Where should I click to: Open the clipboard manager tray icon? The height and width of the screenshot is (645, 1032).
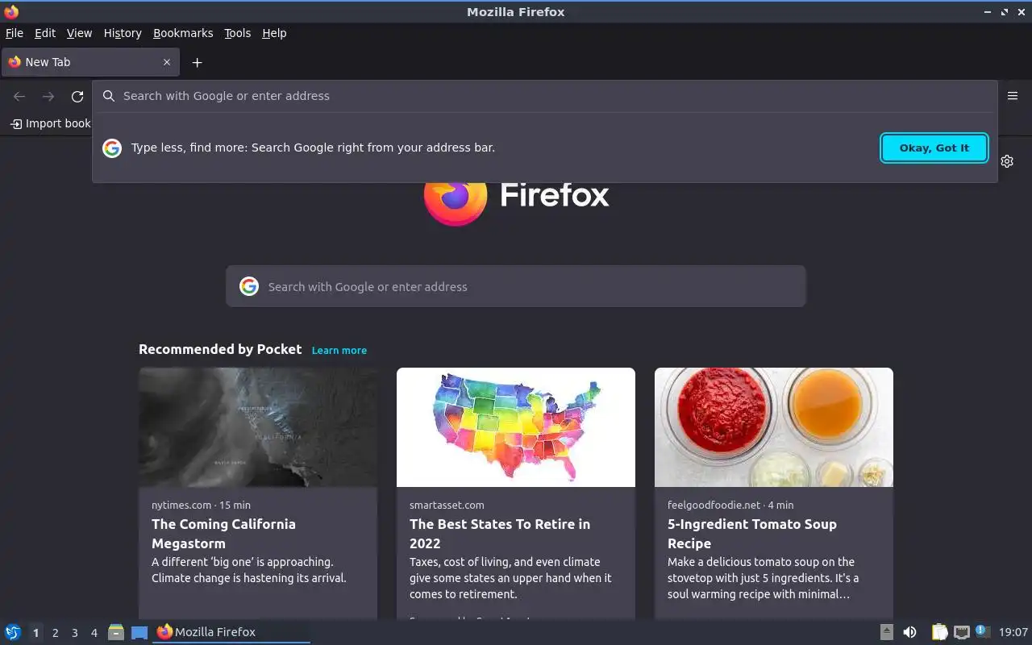(x=940, y=632)
